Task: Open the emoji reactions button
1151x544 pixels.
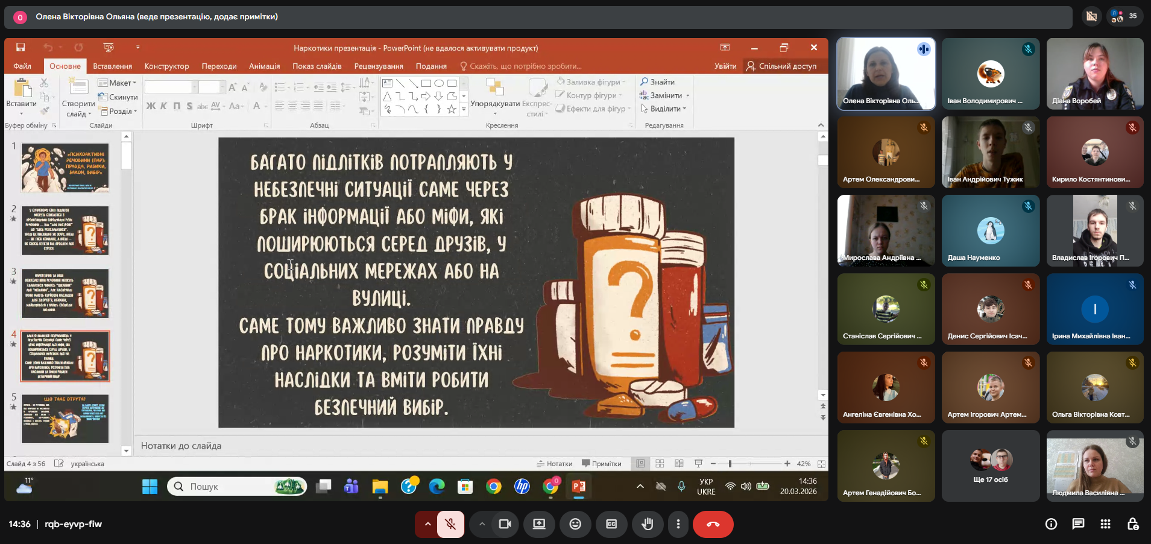Action: tap(575, 524)
